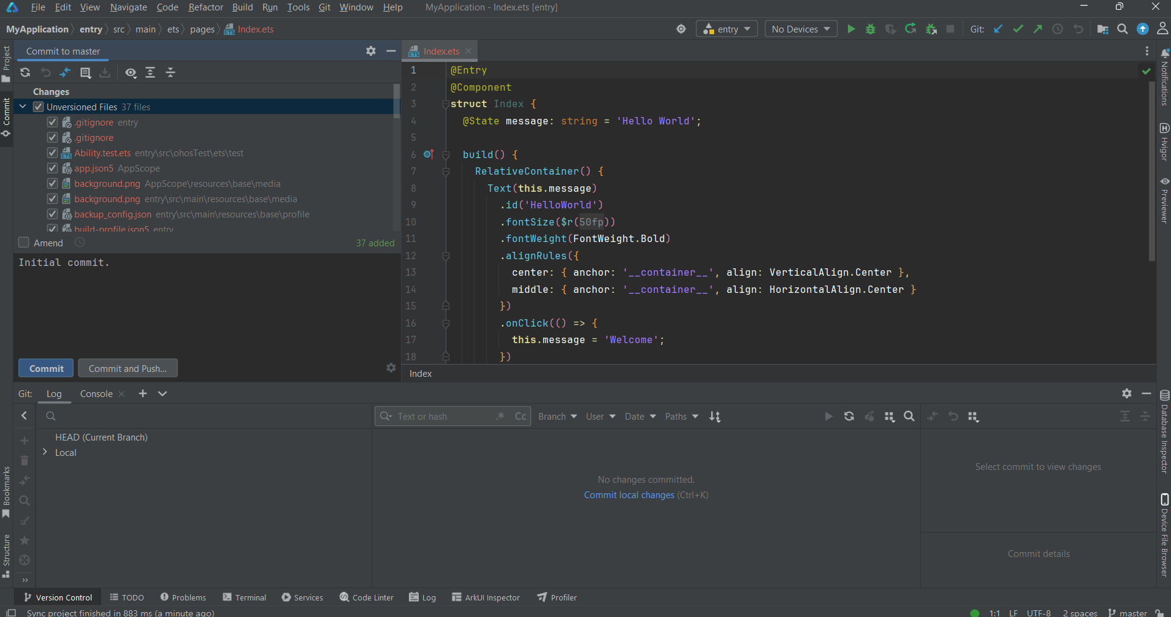Viewport: 1171px width, 617px height.
Task: Open Git tool window settings gear
Action: [1127, 393]
